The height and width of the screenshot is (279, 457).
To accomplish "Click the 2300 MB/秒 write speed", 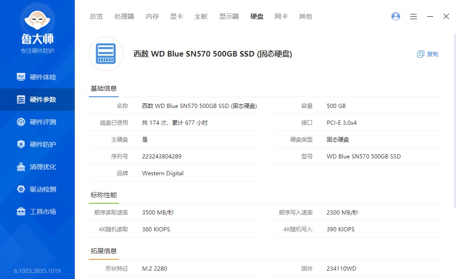I will [x=343, y=213].
